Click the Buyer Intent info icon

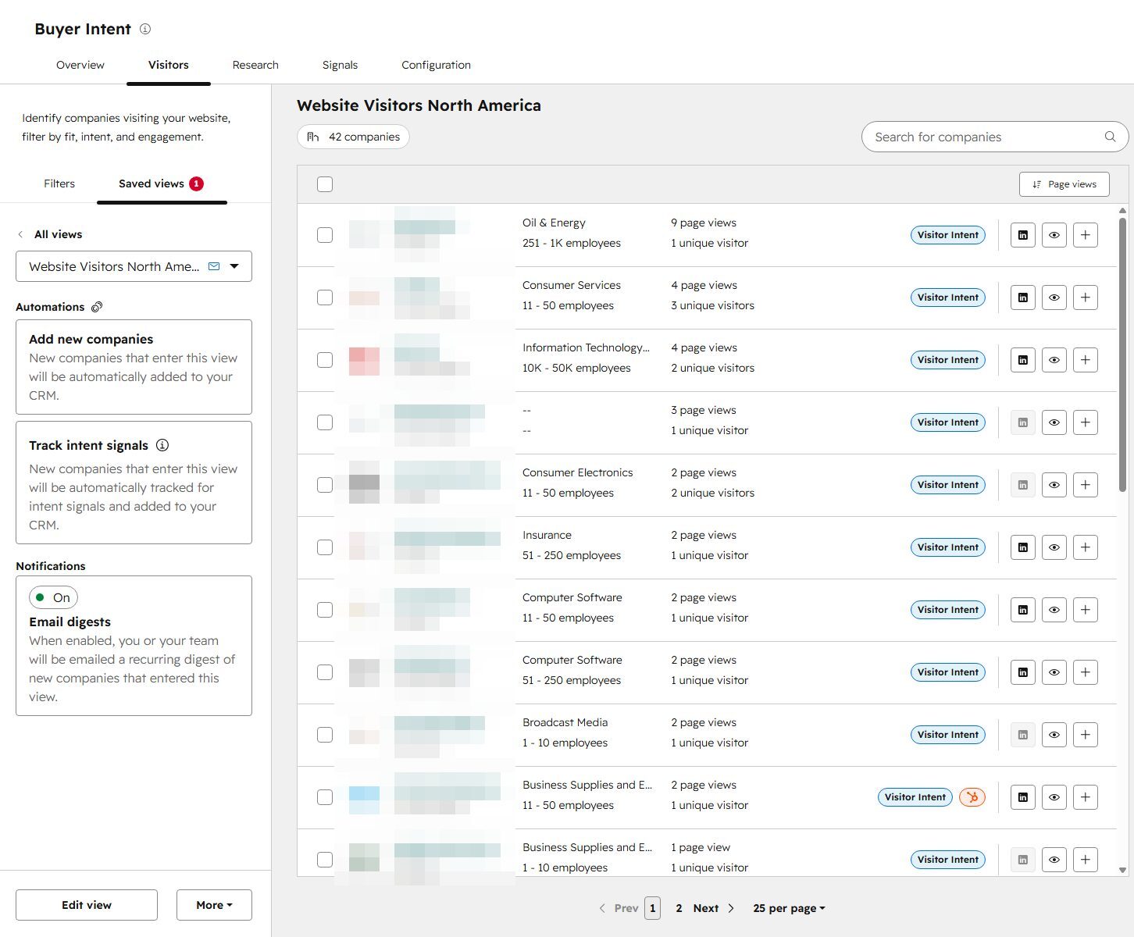(x=145, y=29)
